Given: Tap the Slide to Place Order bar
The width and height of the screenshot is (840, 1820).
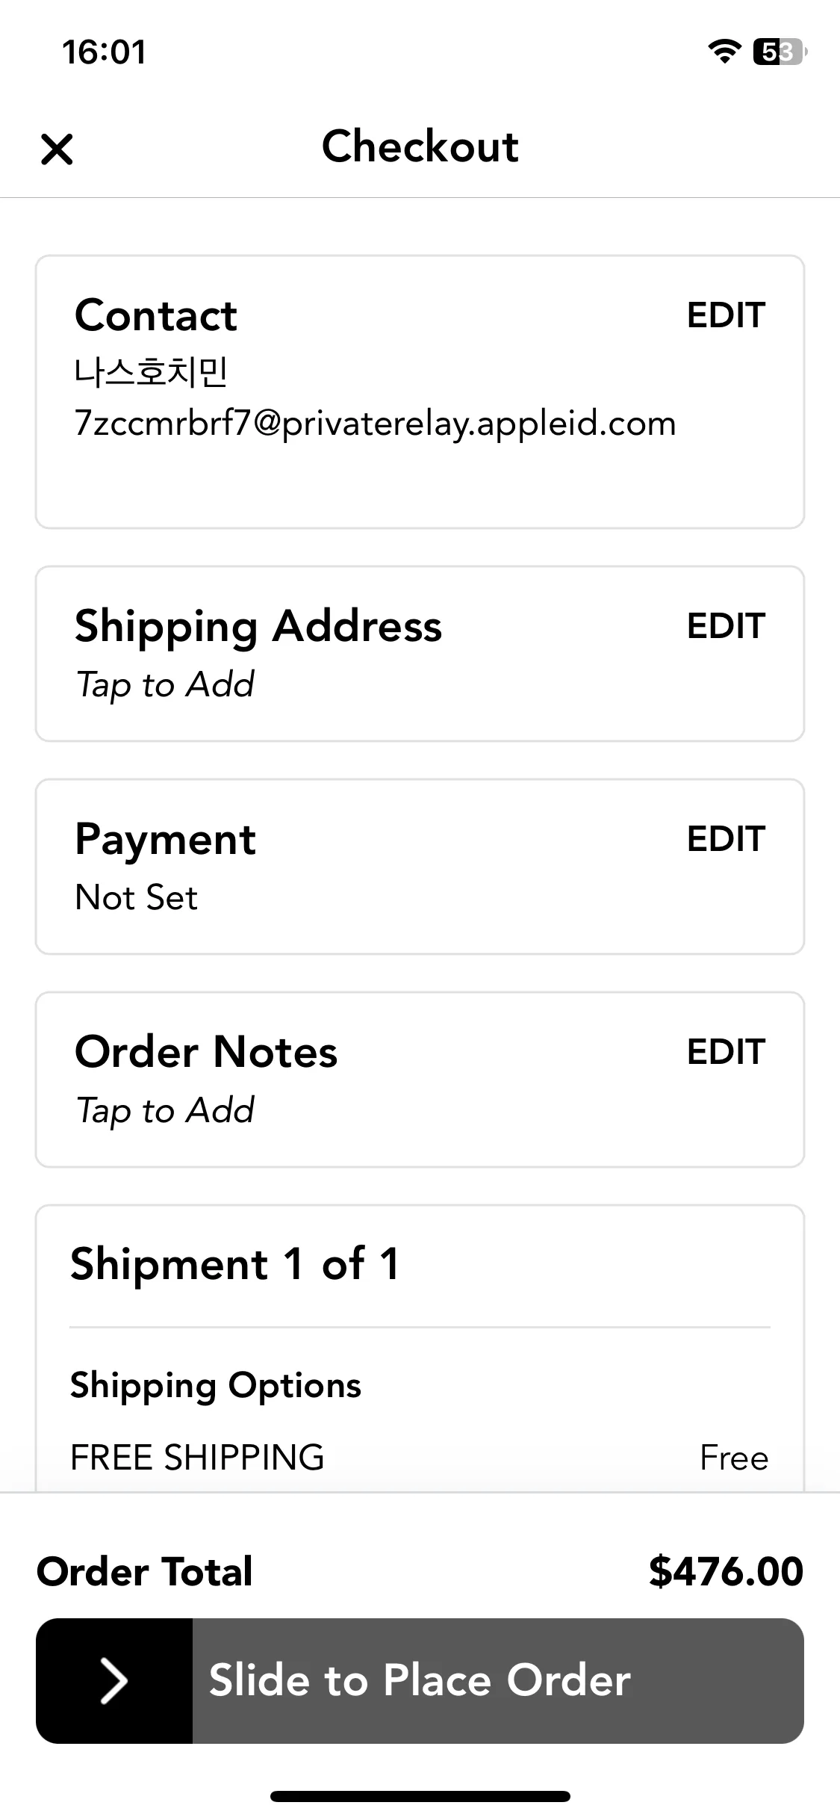Looking at the screenshot, I should click(420, 1680).
